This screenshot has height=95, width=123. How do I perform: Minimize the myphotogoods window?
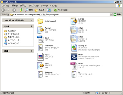coord(115,2)
